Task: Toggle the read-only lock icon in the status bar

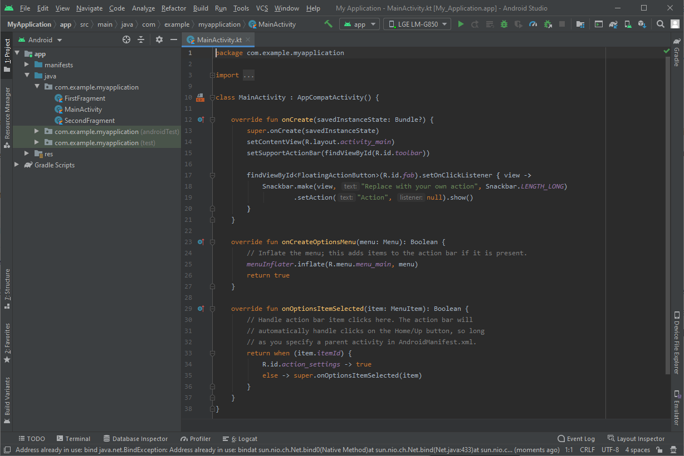Action: 659,450
